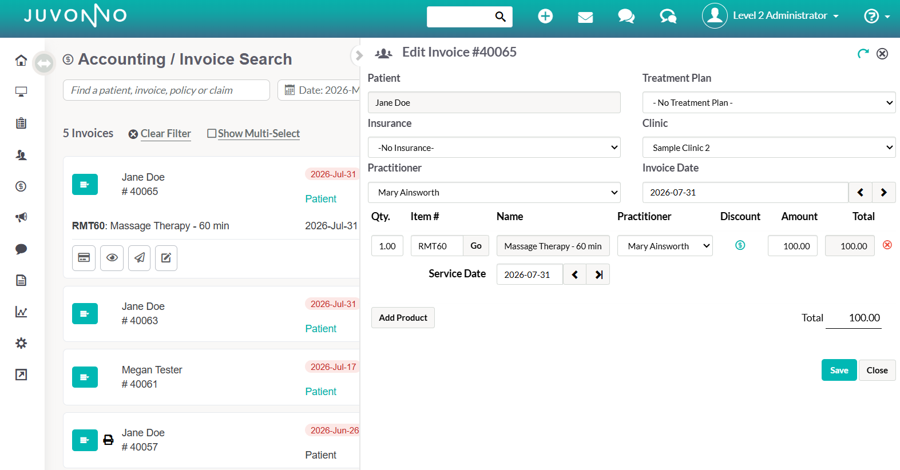Open the clipboard schedule sidebar icon
The height and width of the screenshot is (470, 900).
pyautogui.click(x=21, y=123)
